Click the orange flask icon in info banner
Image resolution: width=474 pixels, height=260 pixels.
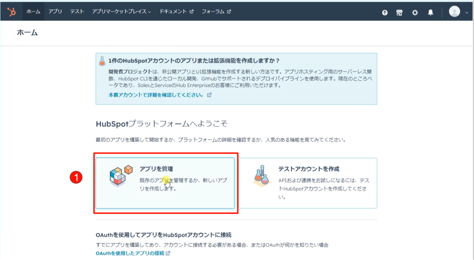102,61
